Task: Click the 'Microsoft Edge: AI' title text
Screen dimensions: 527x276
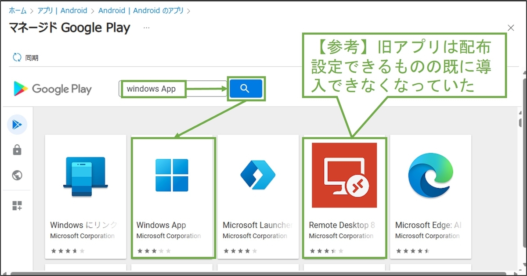Action: click(x=428, y=225)
